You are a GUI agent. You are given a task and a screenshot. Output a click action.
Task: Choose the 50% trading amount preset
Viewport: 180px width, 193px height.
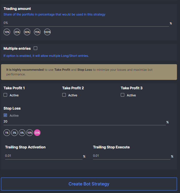(27, 32)
